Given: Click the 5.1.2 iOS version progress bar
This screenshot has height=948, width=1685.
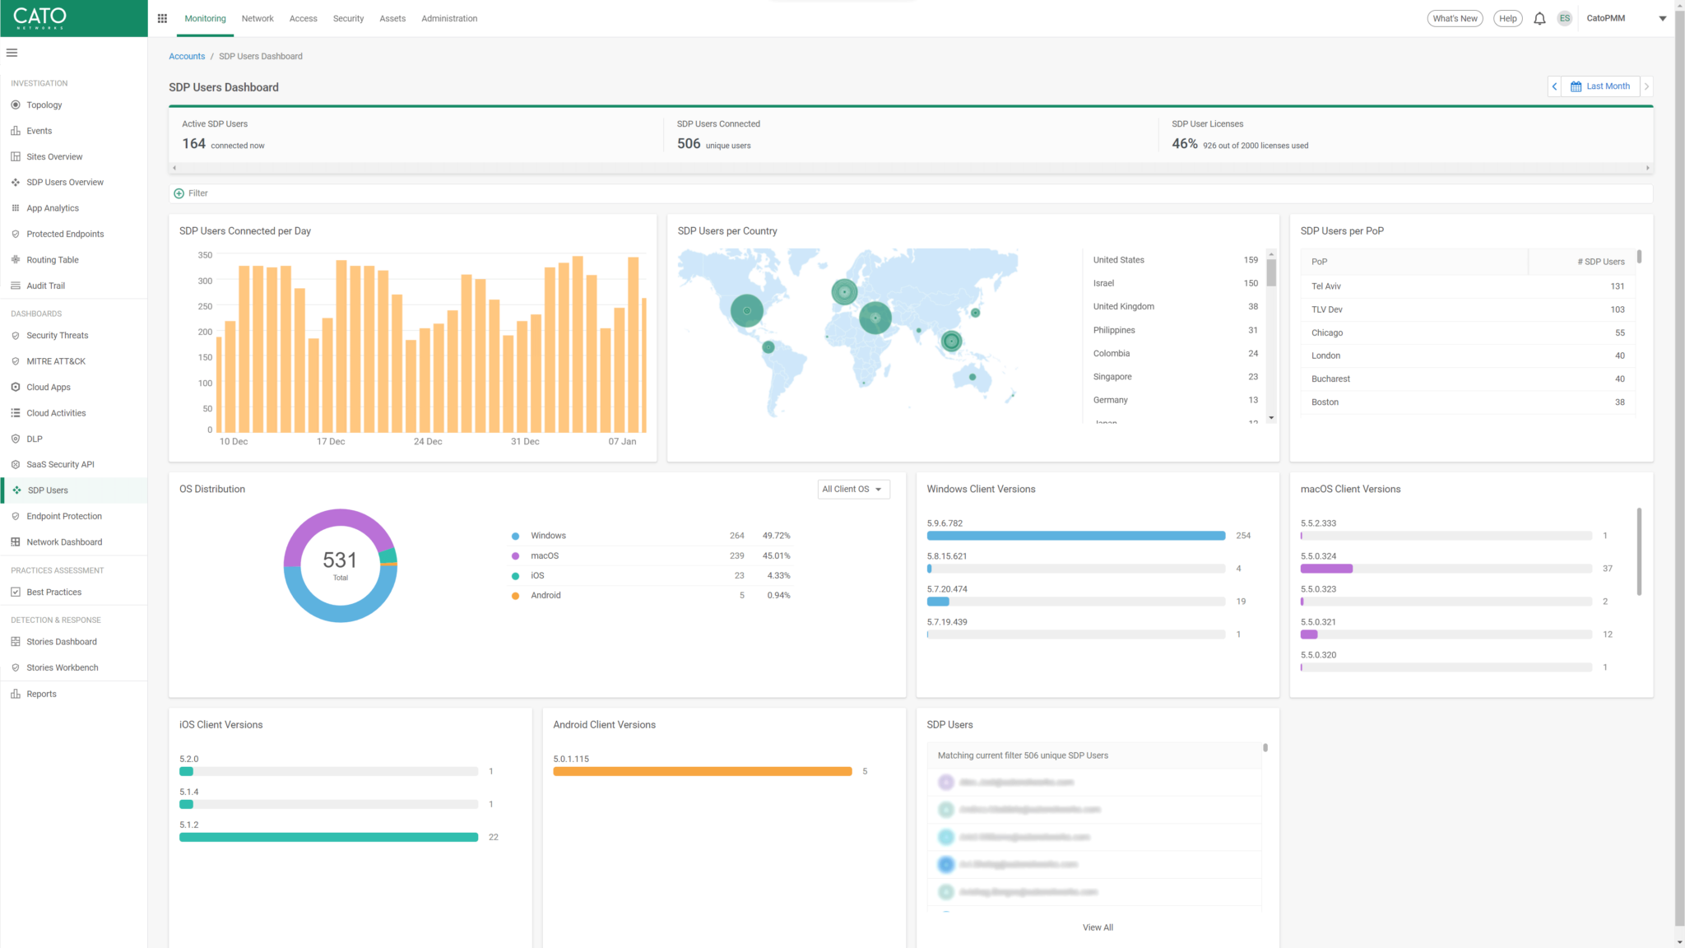Looking at the screenshot, I should (x=328, y=837).
